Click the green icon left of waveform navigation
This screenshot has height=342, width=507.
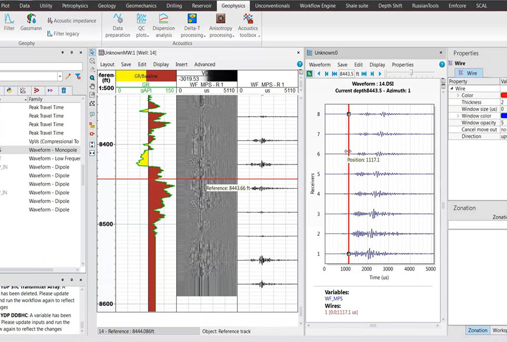pyautogui.click(x=310, y=74)
